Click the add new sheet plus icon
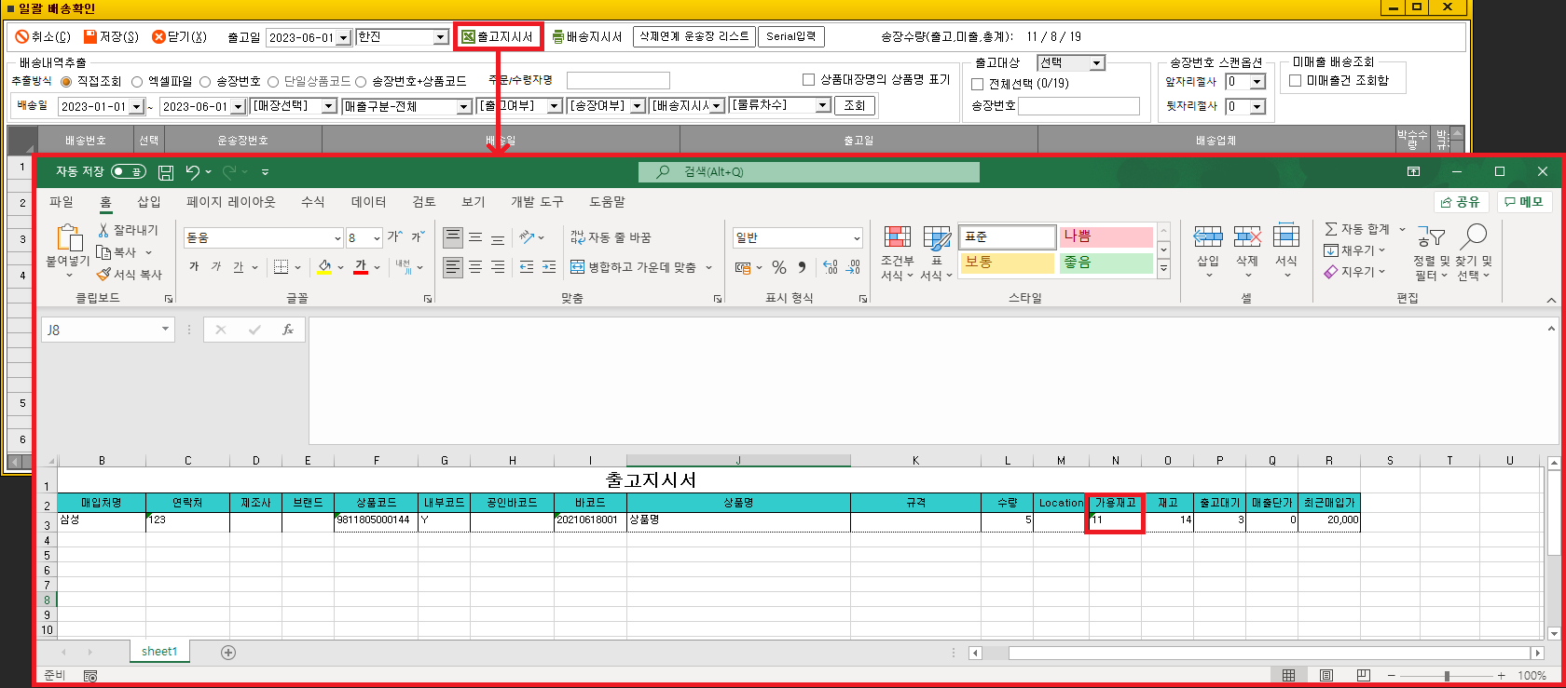This screenshot has width=1566, height=688. click(x=228, y=652)
